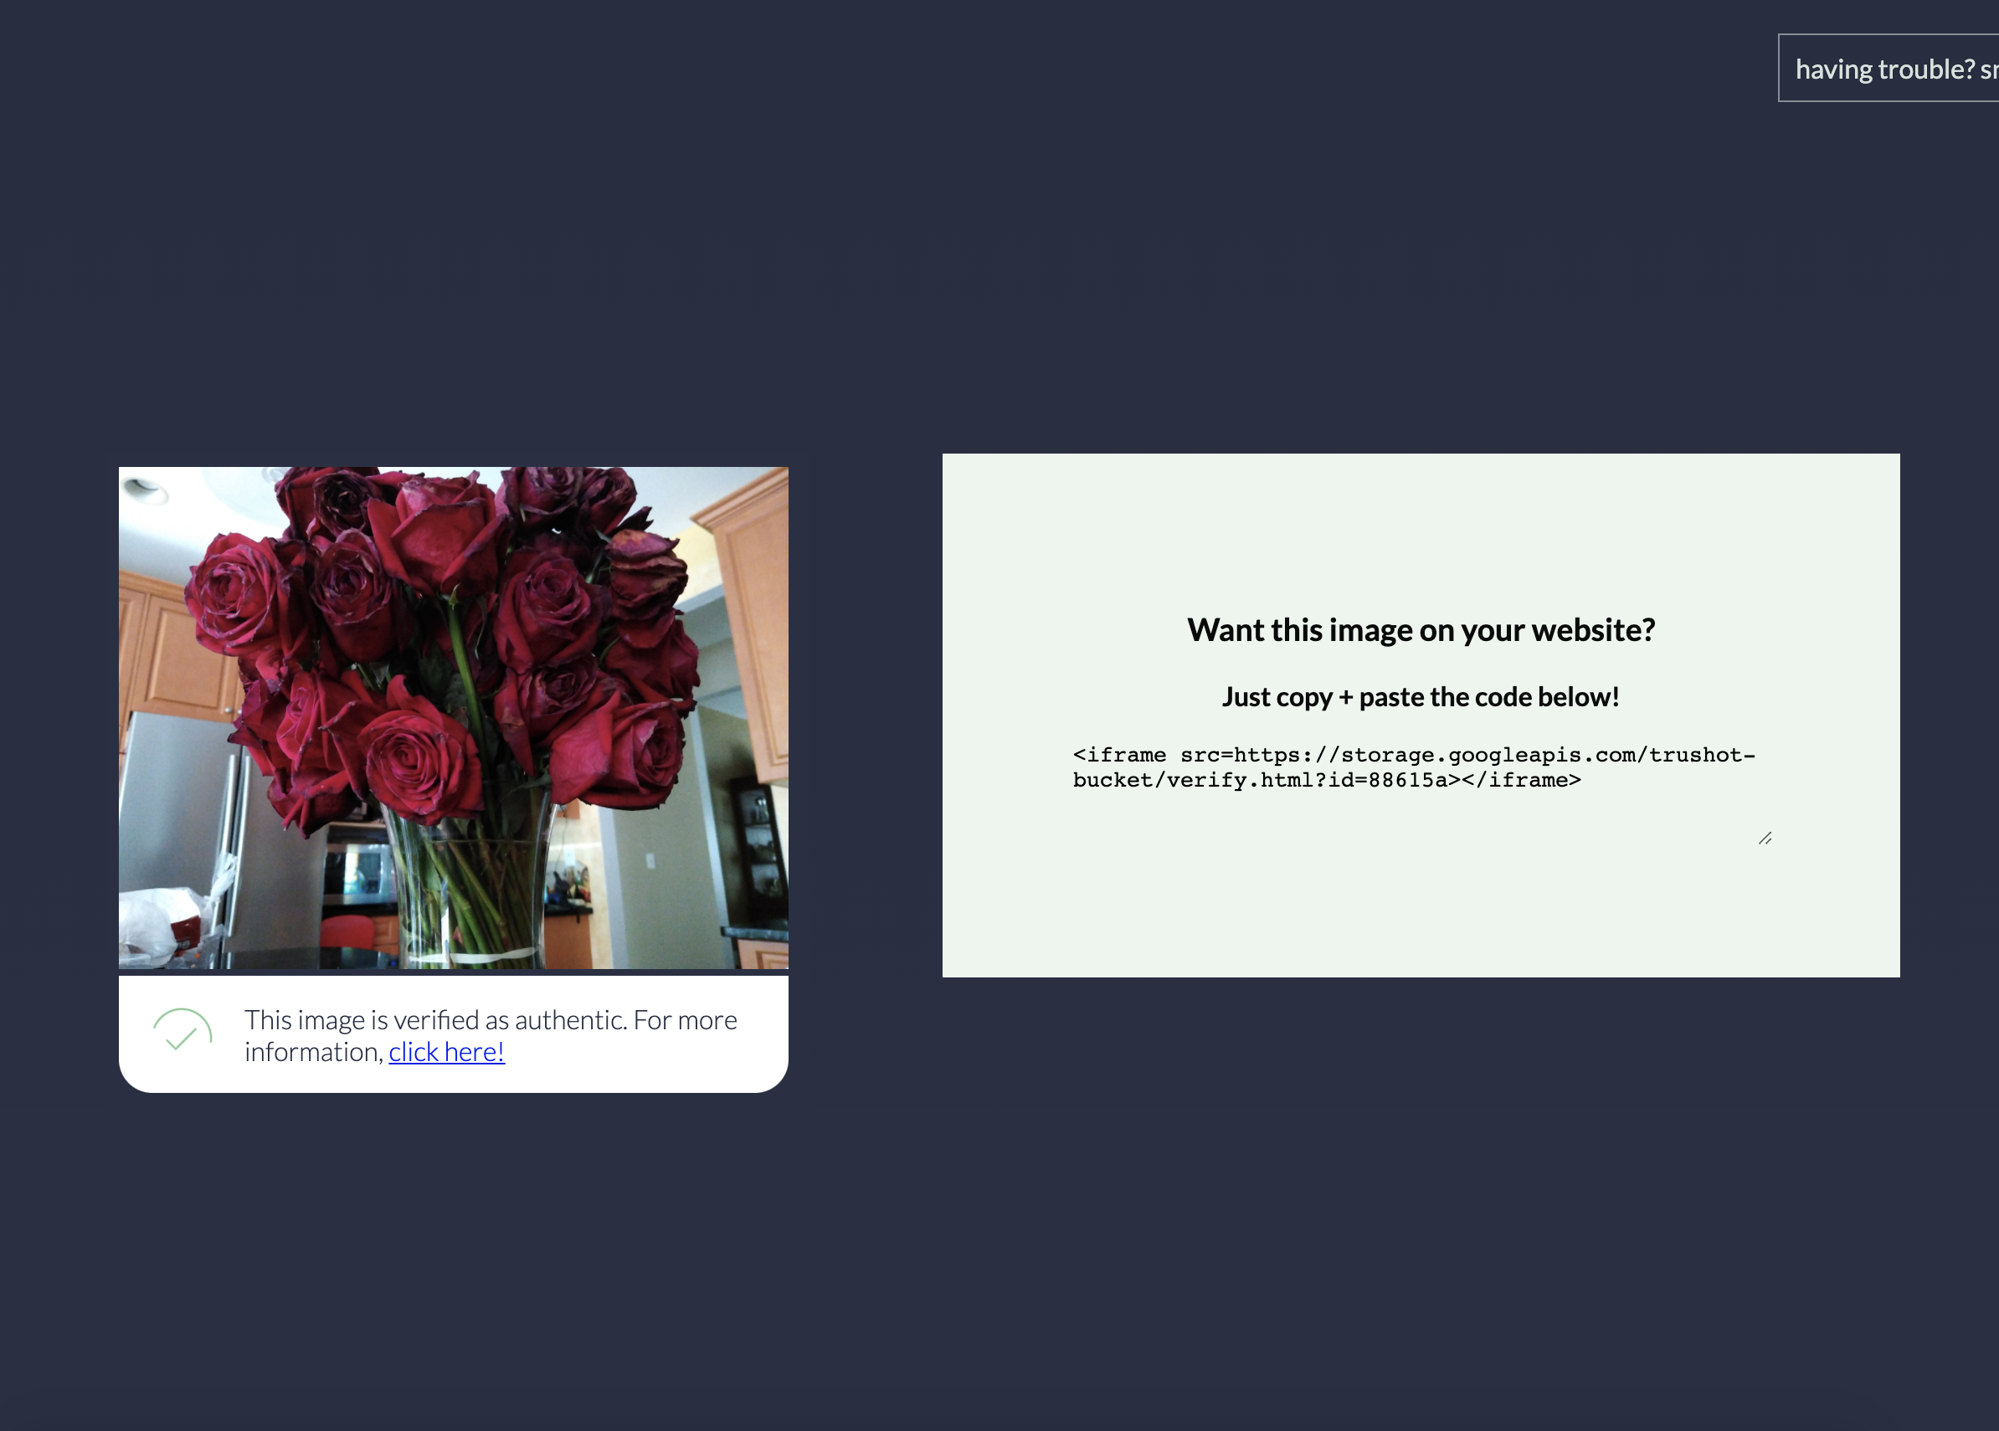Click the '<iframe' opening tag text
The height and width of the screenshot is (1431, 1999).
pos(1118,755)
